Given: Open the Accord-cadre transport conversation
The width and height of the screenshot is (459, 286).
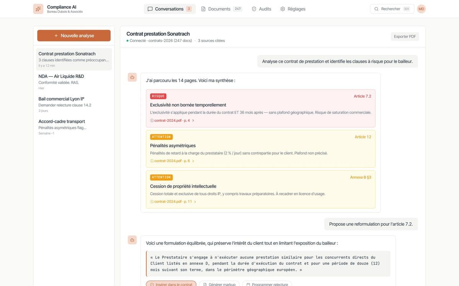Looking at the screenshot, I should [74, 127].
